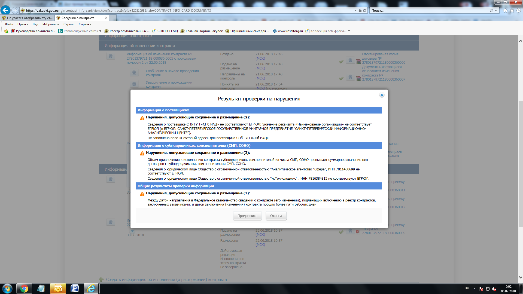Open Google Chrome from the taskbar
The width and height of the screenshot is (523, 294).
(24, 289)
